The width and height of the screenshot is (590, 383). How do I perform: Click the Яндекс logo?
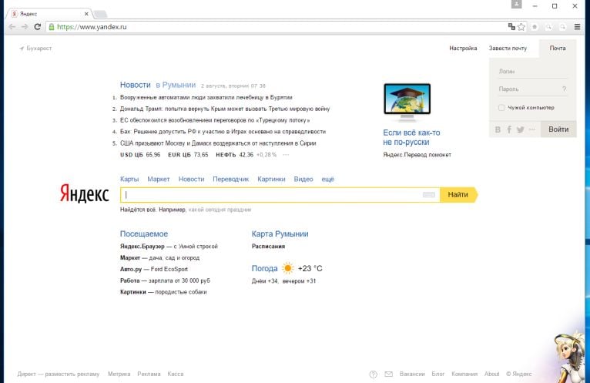click(85, 193)
